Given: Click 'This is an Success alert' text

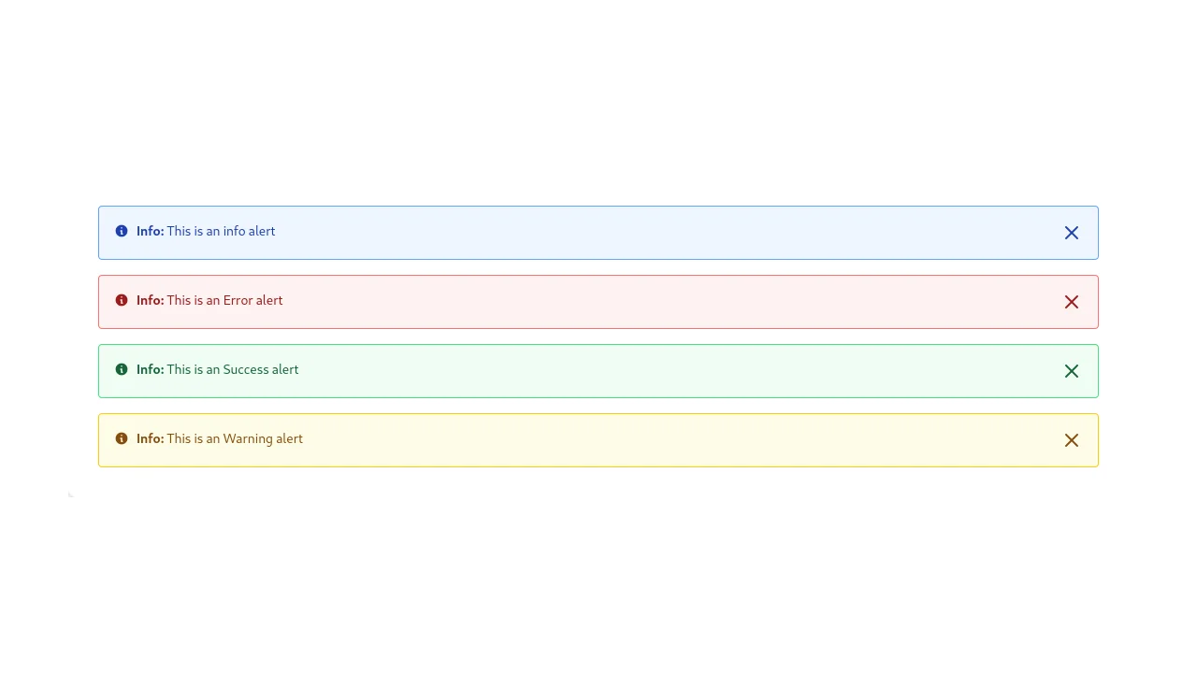Looking at the screenshot, I should point(233,369).
